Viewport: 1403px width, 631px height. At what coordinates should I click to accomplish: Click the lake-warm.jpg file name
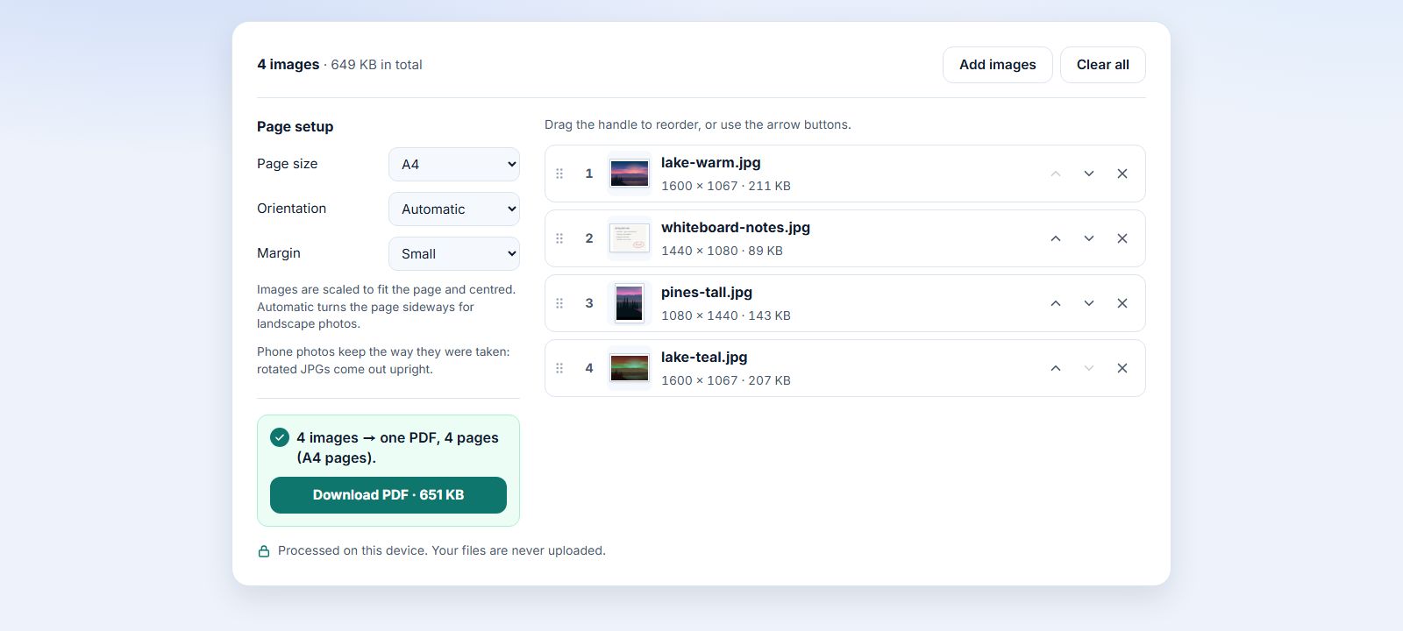pos(711,162)
